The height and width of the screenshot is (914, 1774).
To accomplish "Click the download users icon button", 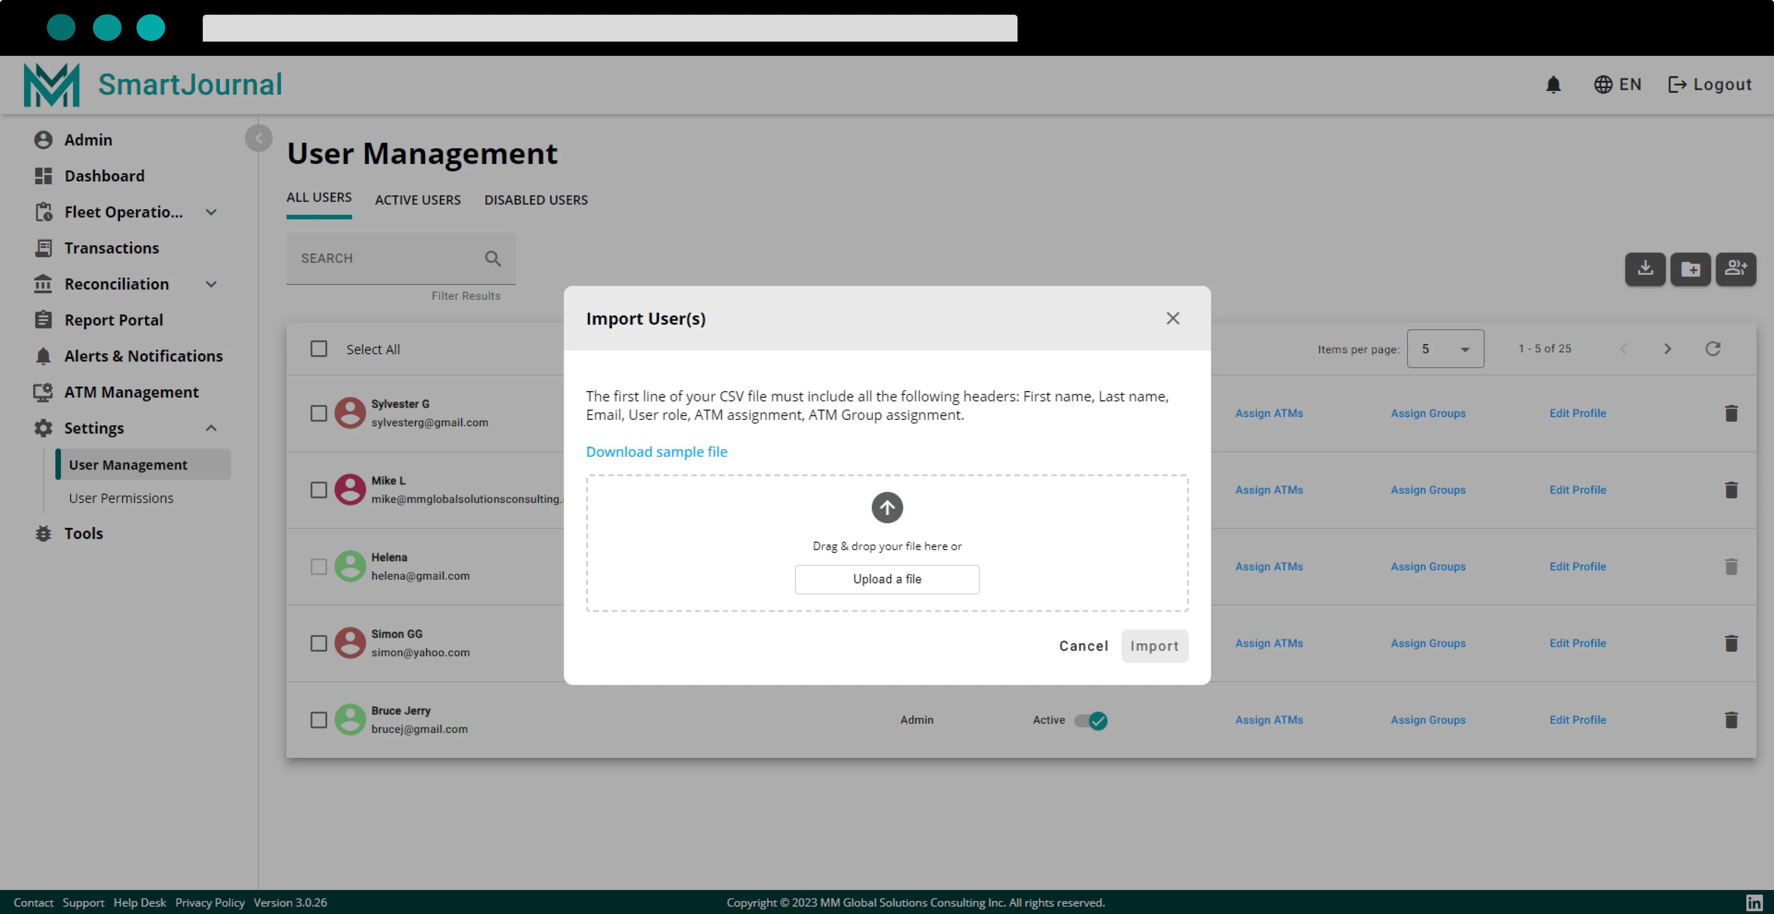I will (x=1645, y=269).
